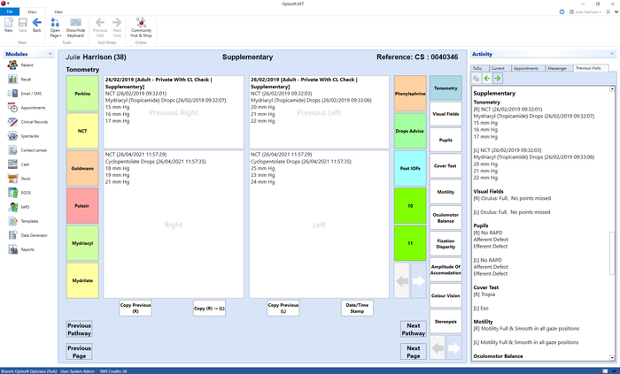Click the Copy Previous (L) button
This screenshot has width=620, height=374.
283,308
